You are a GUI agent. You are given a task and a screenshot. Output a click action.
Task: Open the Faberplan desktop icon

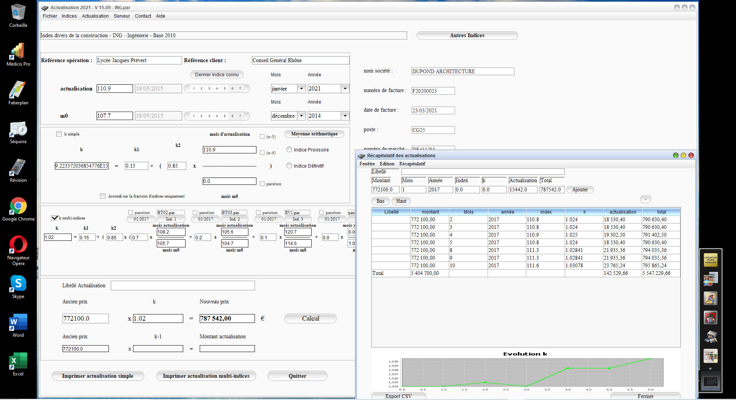(x=18, y=92)
